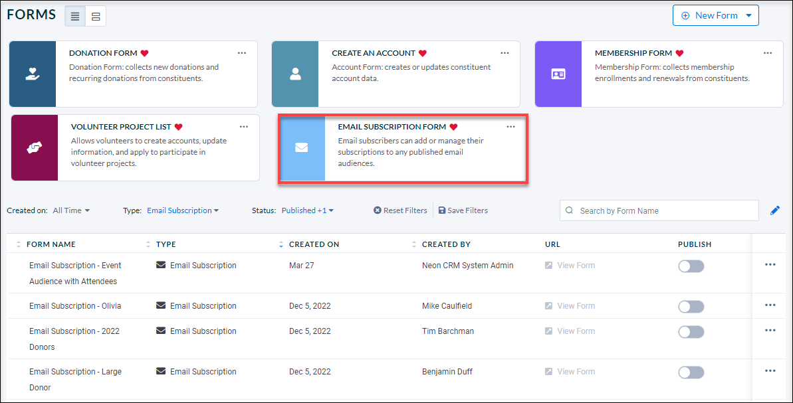Toggle publish for Event Audience with Attendees form

click(x=691, y=266)
